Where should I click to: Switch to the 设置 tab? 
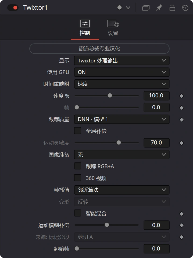113,28
